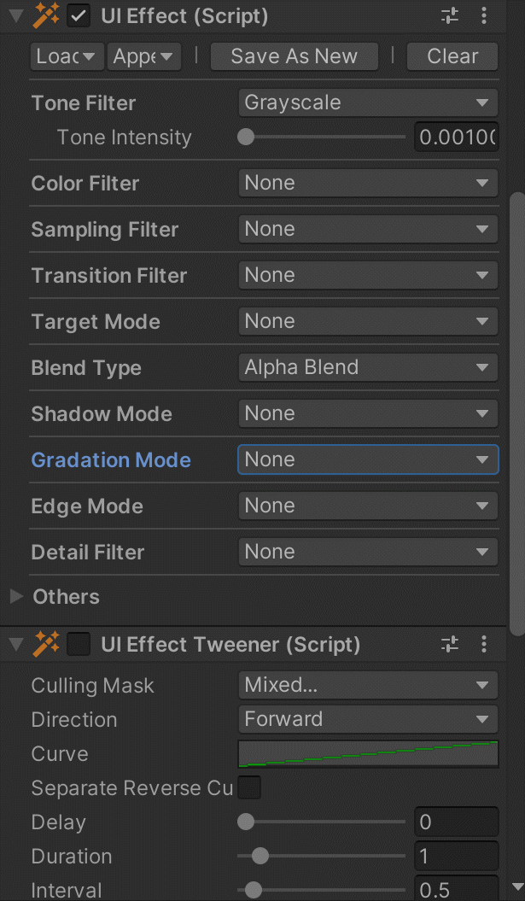Open the Culling Mask dropdown
Image resolution: width=525 pixels, height=901 pixels.
click(x=367, y=685)
